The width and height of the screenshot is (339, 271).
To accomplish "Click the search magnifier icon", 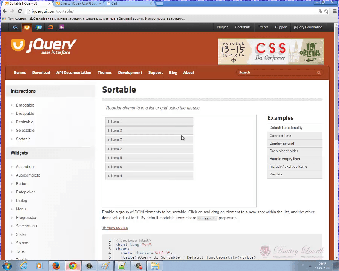I will pos(319,72).
